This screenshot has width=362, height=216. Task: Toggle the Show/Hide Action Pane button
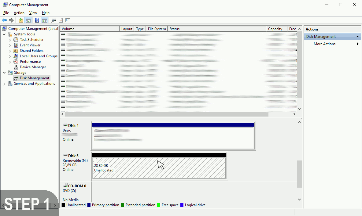coord(45,20)
